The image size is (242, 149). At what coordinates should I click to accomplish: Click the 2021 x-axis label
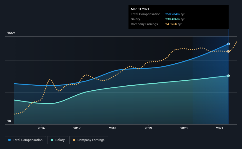coord(220,128)
